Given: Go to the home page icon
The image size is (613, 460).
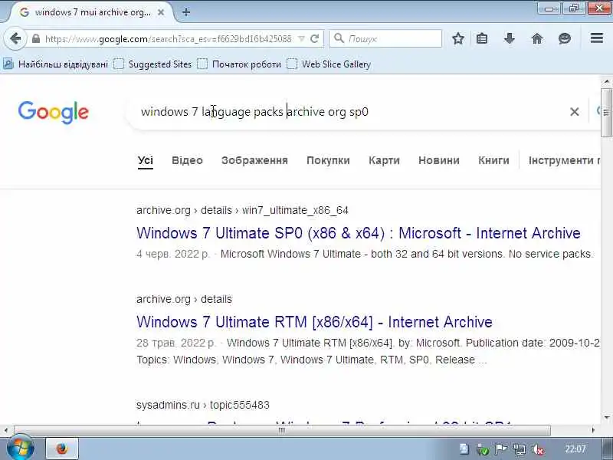Looking at the screenshot, I should click(x=537, y=38).
